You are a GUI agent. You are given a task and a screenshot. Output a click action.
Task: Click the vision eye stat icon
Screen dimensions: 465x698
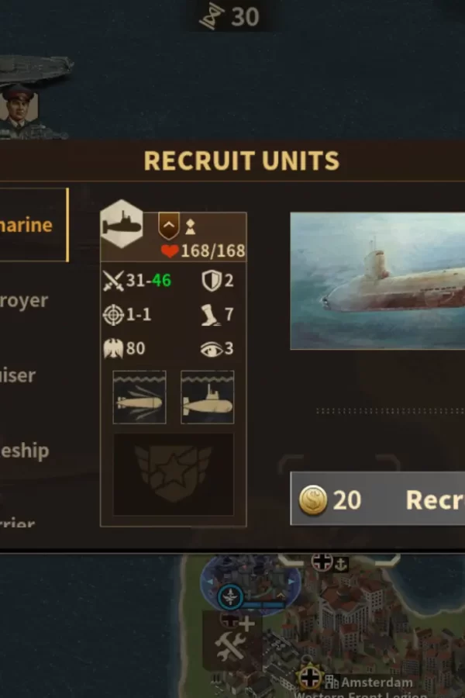pos(211,350)
